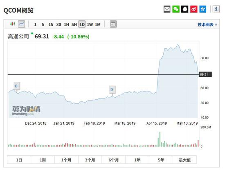225x172 pixels.
Task: Show the 1年 range
Action: pyautogui.click(x=137, y=160)
